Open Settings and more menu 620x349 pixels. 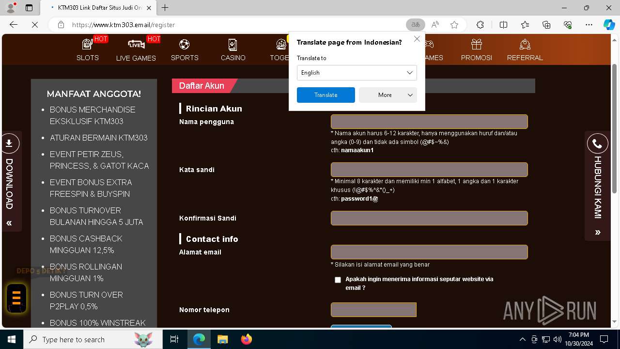[x=589, y=25]
